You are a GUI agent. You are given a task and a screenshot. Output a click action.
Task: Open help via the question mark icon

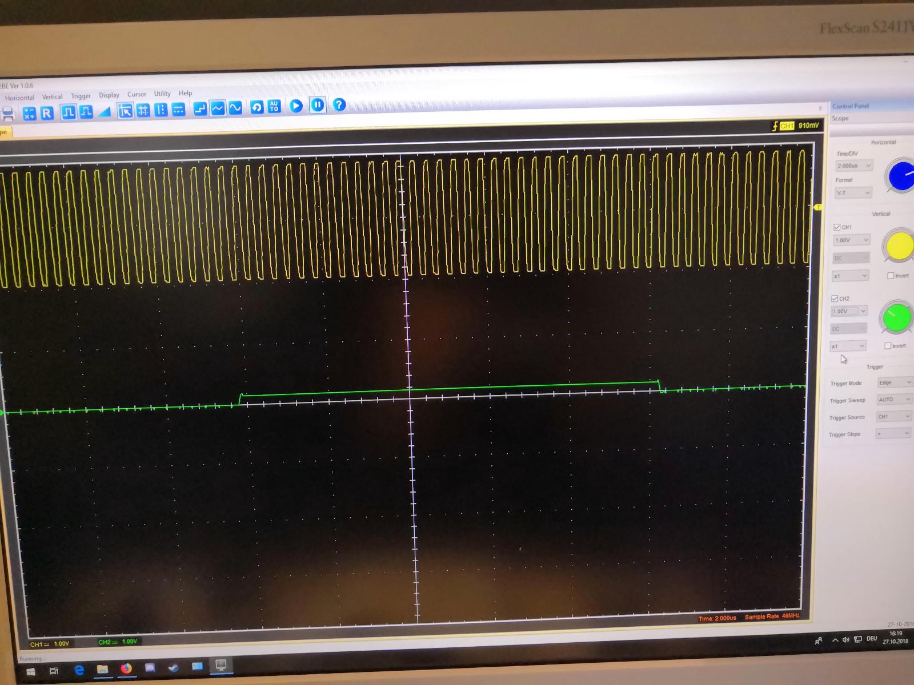pyautogui.click(x=339, y=104)
